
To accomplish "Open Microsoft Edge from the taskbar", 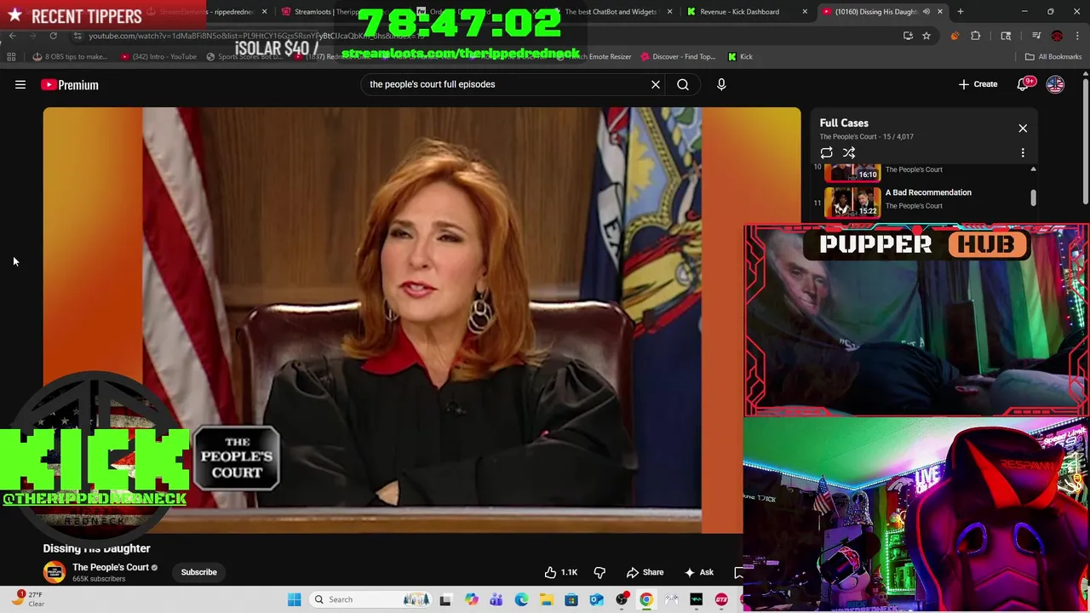I will [x=521, y=599].
